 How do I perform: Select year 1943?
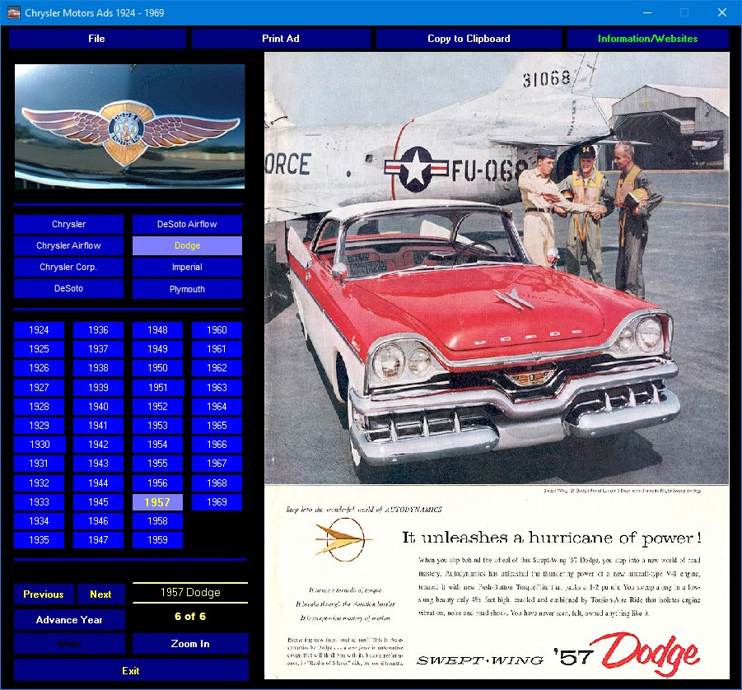click(98, 464)
